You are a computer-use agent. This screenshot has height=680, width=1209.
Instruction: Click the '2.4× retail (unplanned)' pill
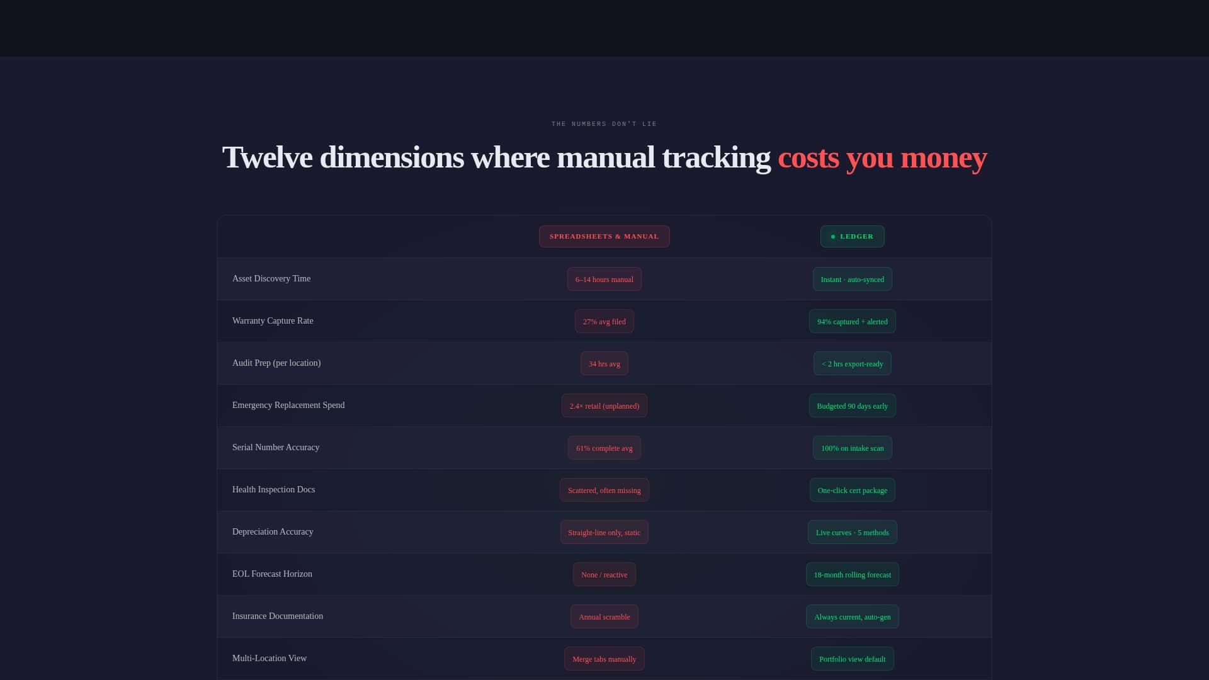(604, 406)
